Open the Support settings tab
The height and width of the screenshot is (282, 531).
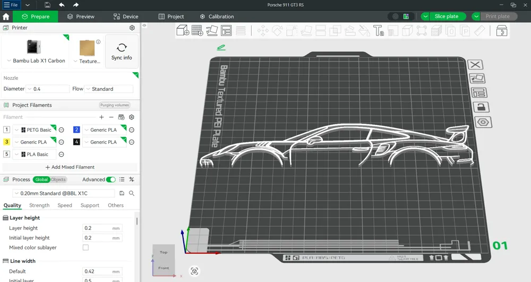pyautogui.click(x=90, y=205)
